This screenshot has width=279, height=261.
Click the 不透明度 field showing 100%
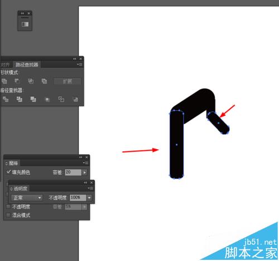(x=78, y=198)
